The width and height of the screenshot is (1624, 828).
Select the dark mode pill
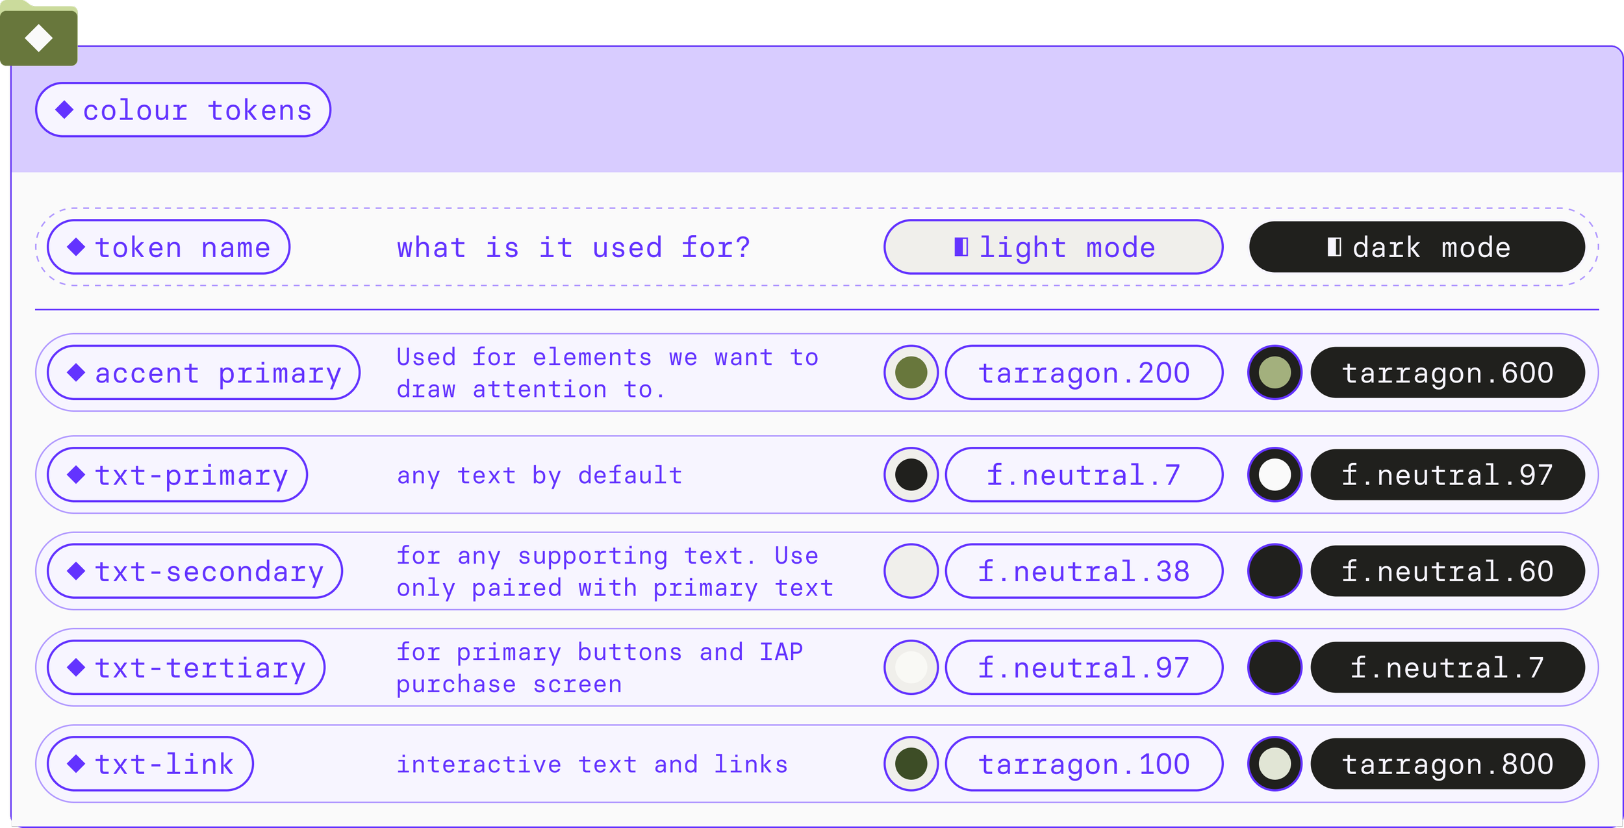1417,247
